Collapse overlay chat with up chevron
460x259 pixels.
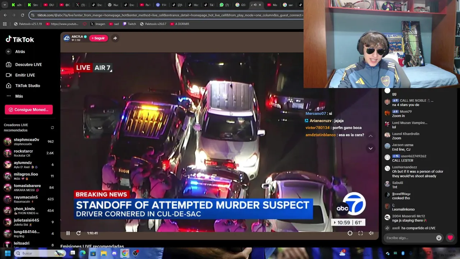[371, 136]
